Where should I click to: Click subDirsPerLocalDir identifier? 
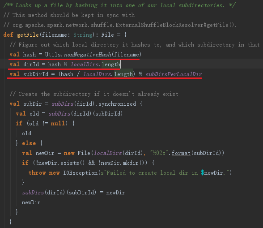coord(174,74)
